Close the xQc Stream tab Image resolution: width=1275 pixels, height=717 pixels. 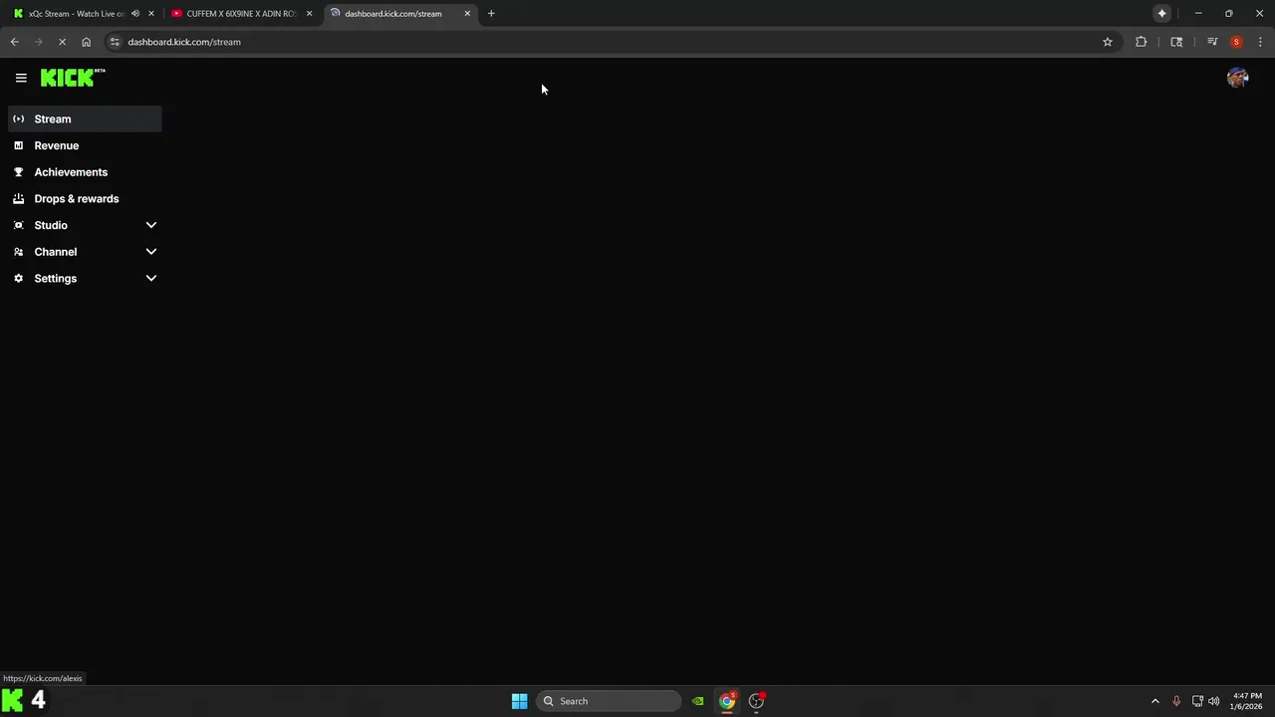(x=151, y=13)
